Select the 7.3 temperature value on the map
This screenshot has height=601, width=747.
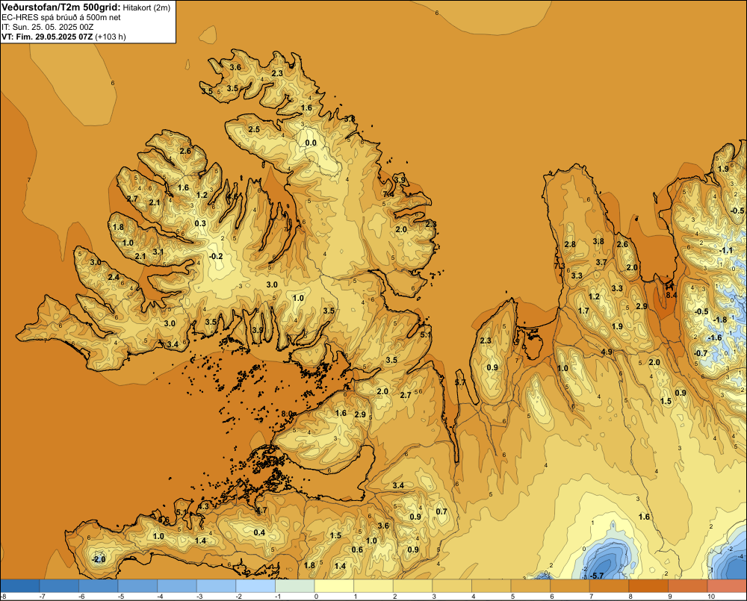tap(560, 266)
